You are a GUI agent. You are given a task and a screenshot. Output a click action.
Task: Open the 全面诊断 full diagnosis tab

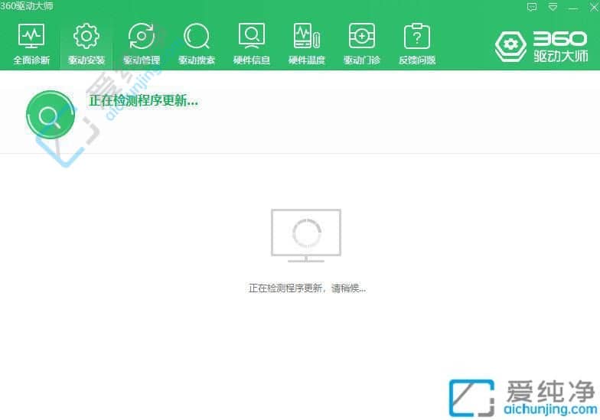click(x=31, y=43)
